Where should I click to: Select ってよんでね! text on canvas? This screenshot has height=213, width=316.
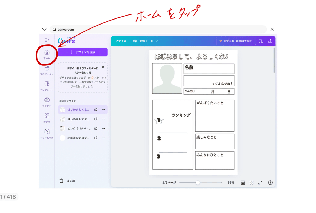(222, 84)
